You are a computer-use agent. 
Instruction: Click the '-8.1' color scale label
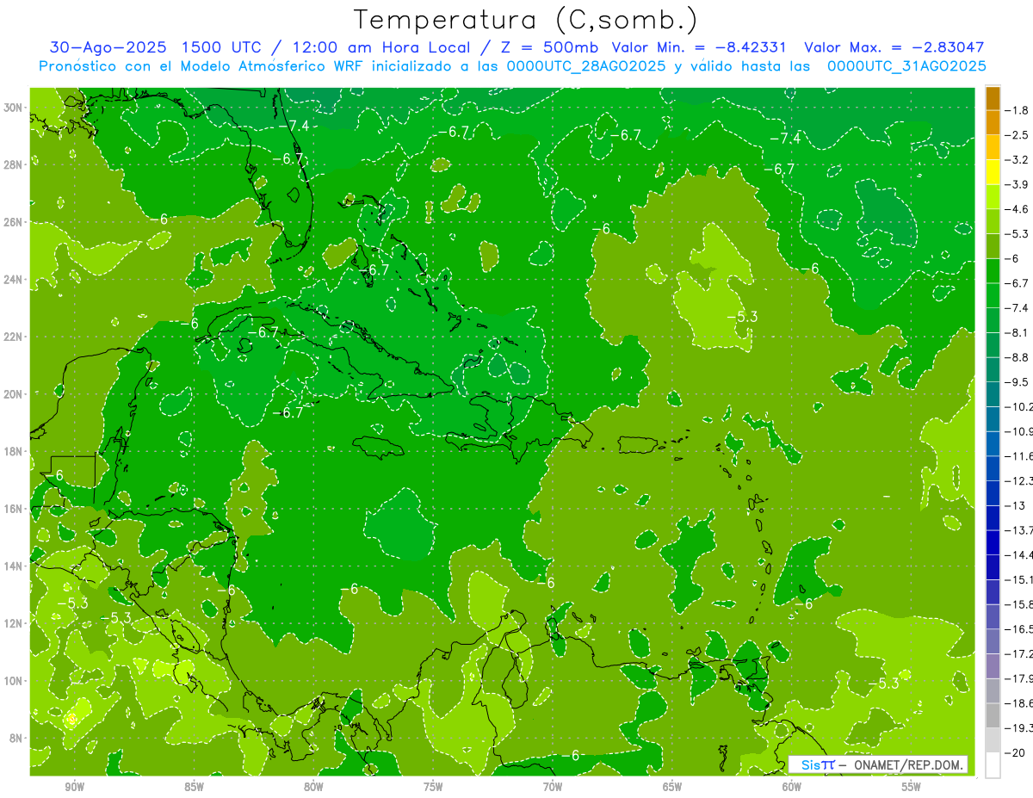1017,332
